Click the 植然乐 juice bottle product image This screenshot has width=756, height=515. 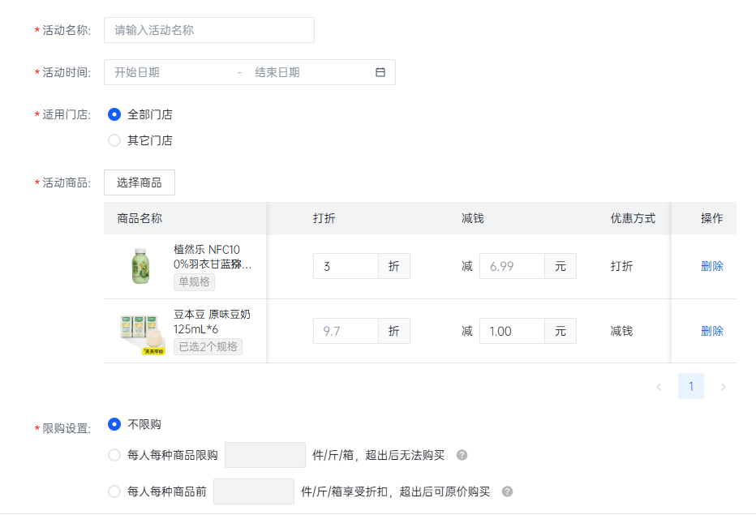(140, 266)
